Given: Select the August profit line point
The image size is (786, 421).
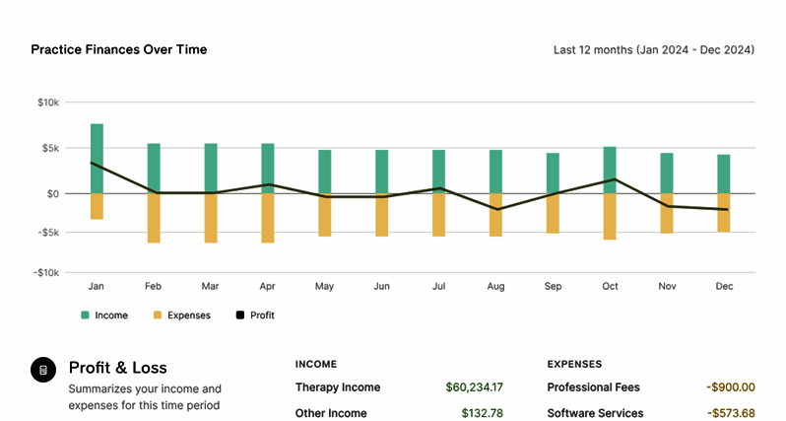Looking at the screenshot, I should (x=496, y=209).
